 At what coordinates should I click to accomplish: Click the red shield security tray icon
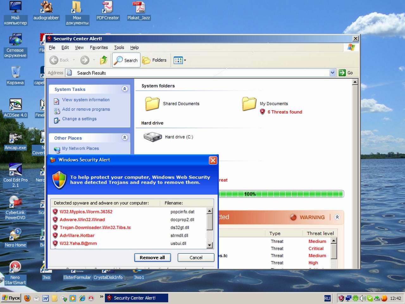(x=341, y=298)
